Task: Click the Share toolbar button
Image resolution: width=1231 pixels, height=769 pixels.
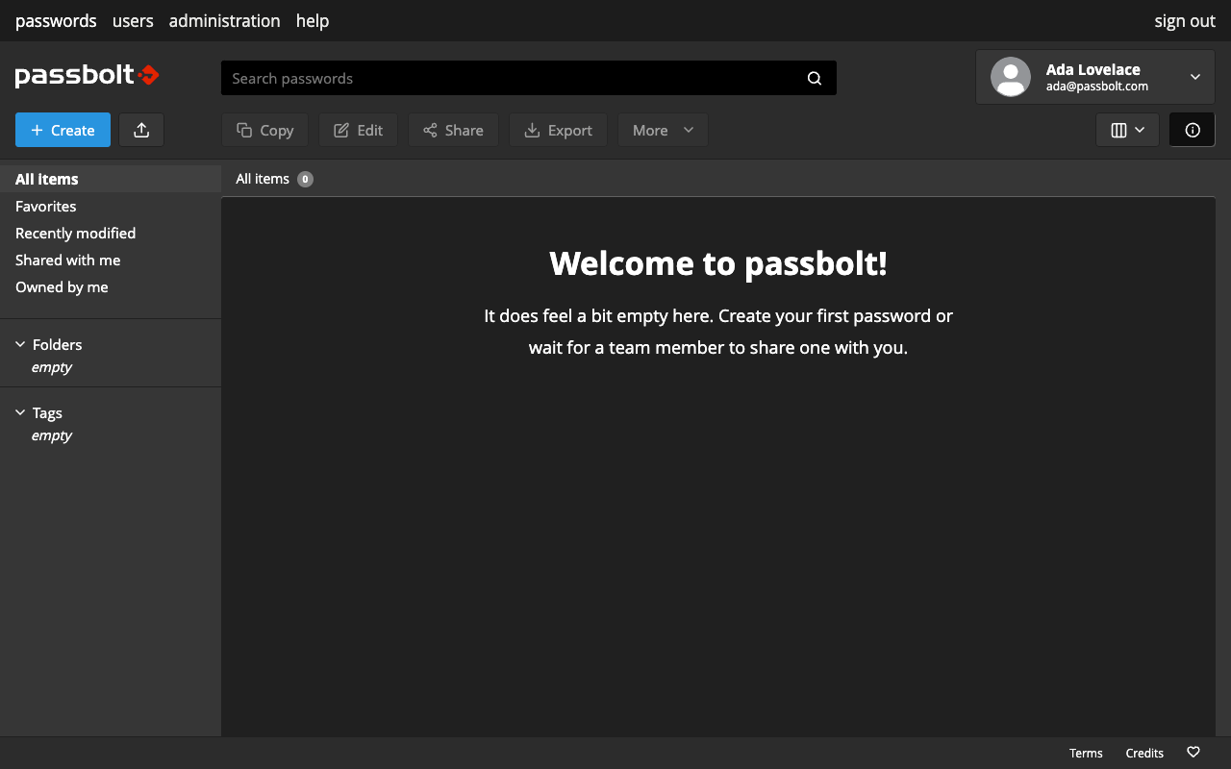Action: [453, 130]
